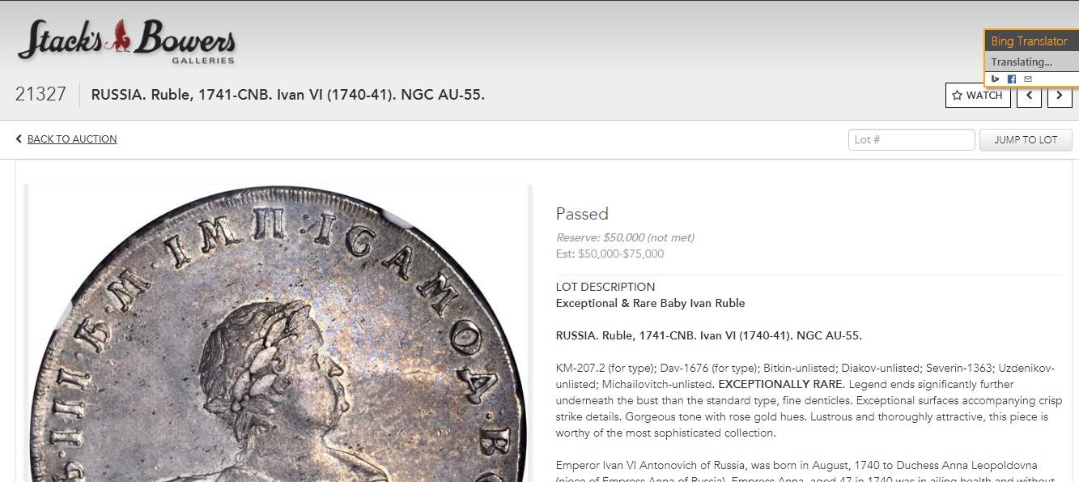This screenshot has width=1079, height=482.
Task: Click the Translating… status panel
Action: point(1031,62)
